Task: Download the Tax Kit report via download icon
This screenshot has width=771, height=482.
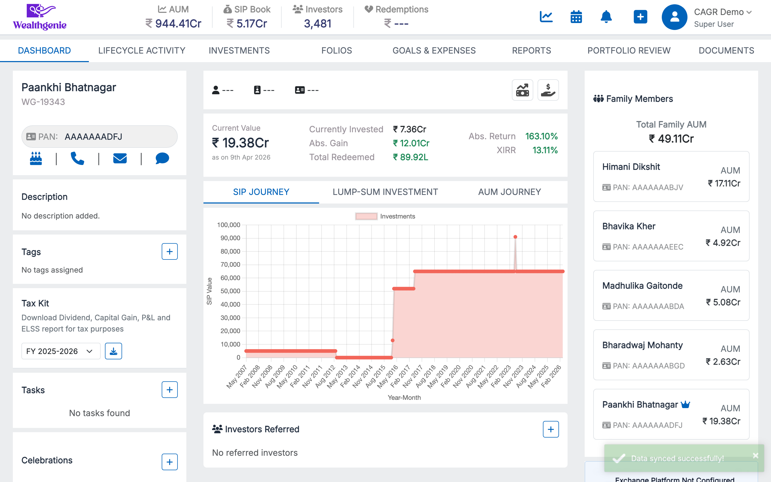Action: 114,351
